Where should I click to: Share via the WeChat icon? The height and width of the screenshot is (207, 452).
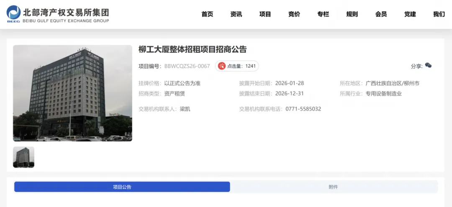coord(429,66)
